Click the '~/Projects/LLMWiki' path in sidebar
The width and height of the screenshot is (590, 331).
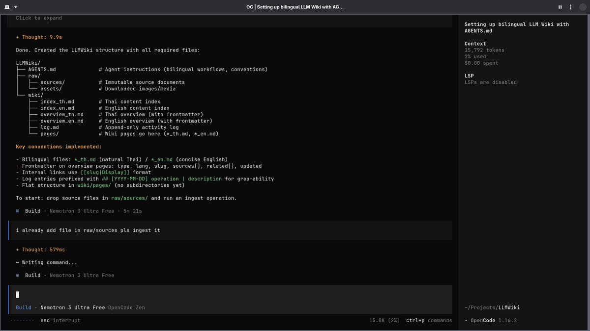(x=492, y=307)
